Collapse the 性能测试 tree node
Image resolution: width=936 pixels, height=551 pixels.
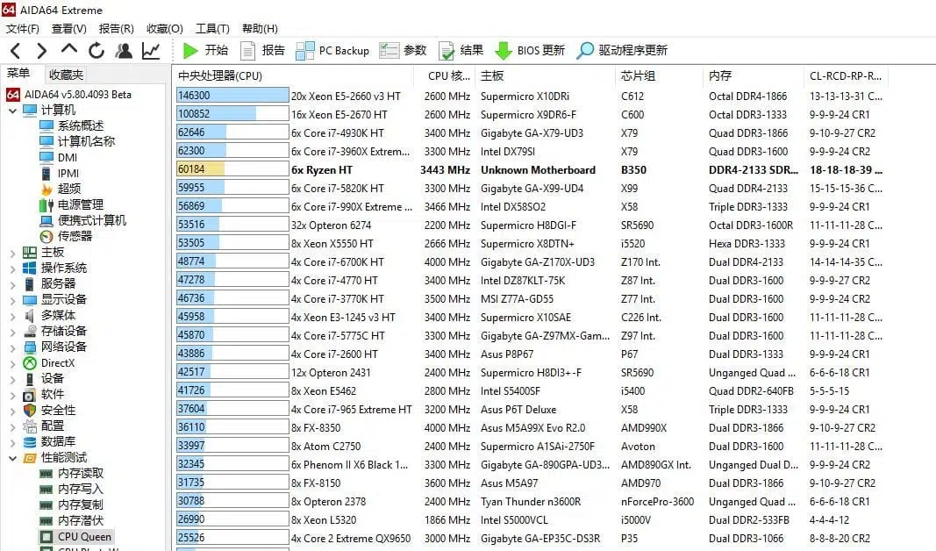tap(12, 459)
